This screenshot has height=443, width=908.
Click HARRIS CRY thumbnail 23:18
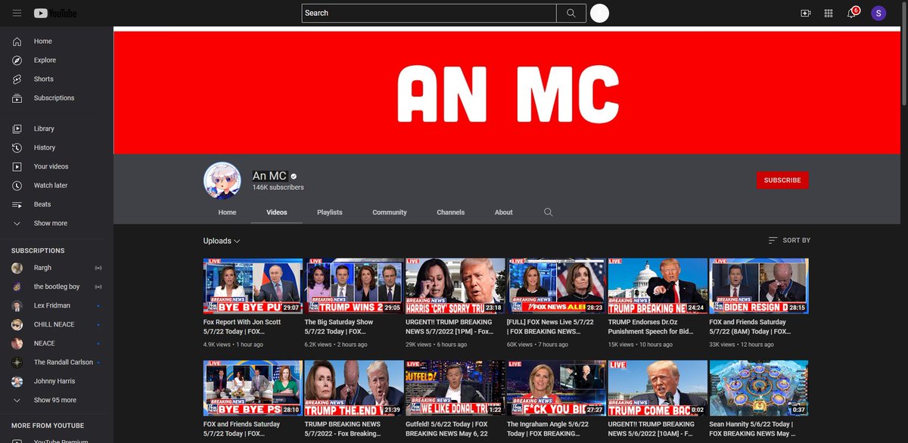click(456, 286)
